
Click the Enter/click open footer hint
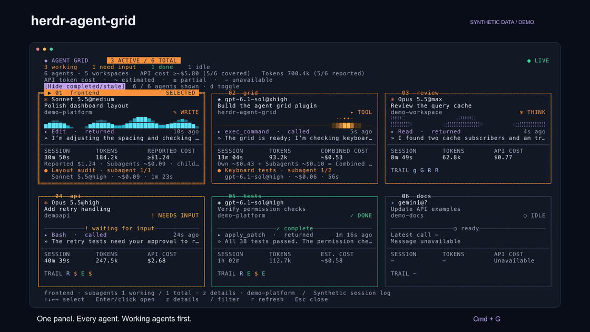tap(125, 300)
